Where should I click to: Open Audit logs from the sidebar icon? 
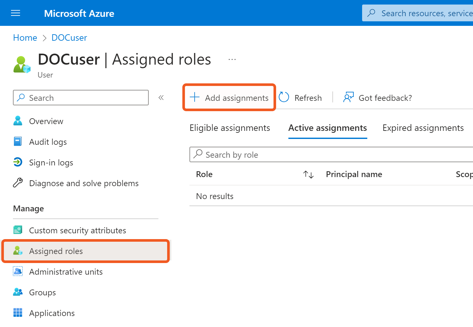(18, 141)
